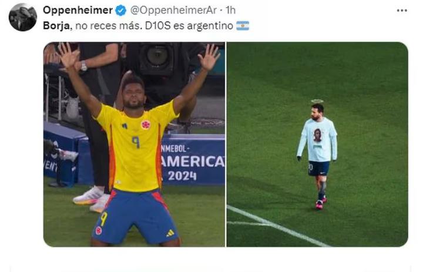Open the three-dot more options menu
The width and height of the screenshot is (426, 272).
[402, 11]
